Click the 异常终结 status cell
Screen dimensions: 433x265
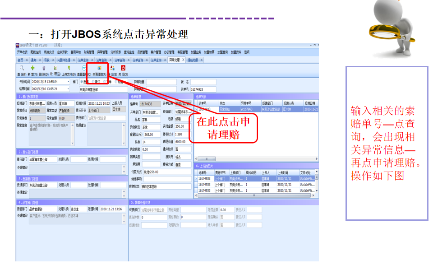[229, 109]
